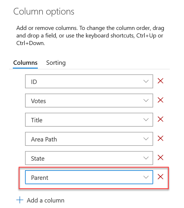Viewport: 184px width, 208px height.
Task: Click the plus icon to add a column
Action: tap(20, 200)
